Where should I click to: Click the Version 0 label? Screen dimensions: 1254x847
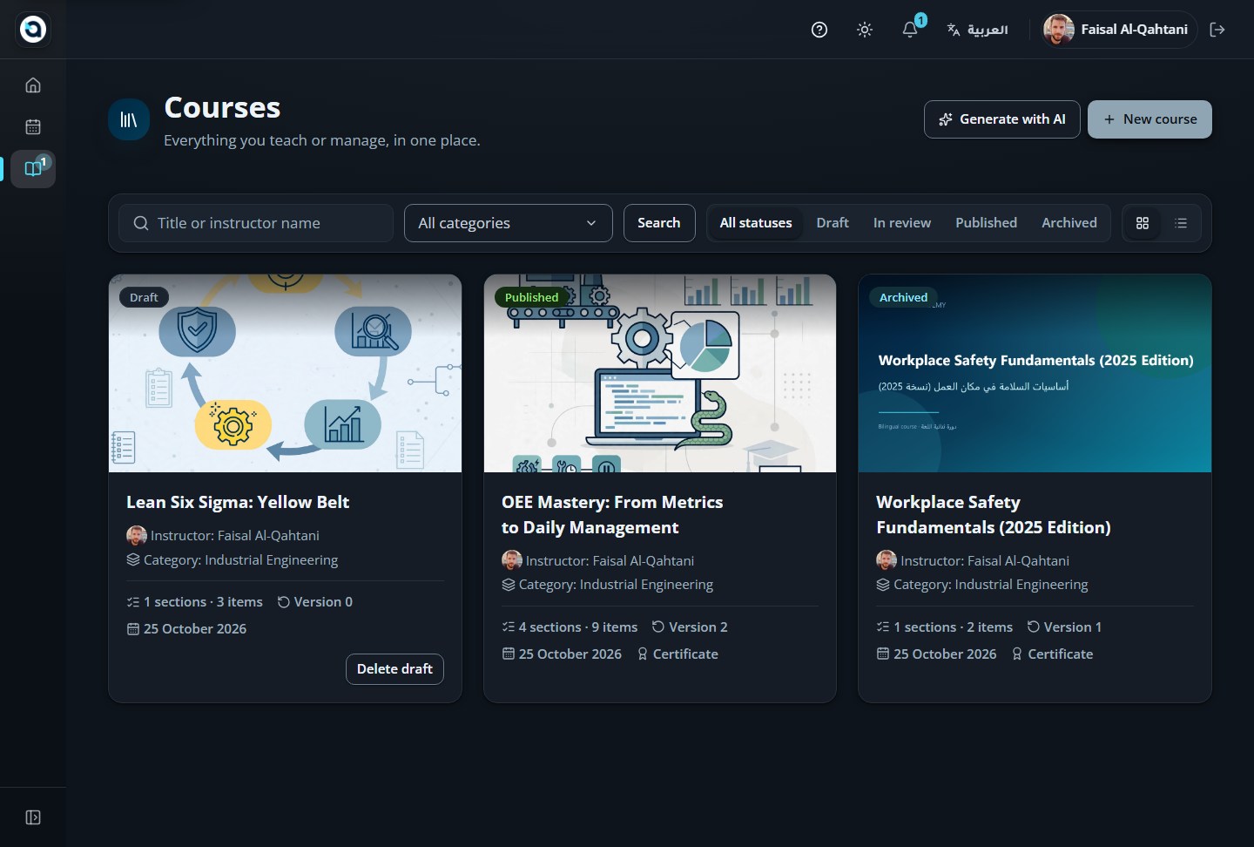314,602
